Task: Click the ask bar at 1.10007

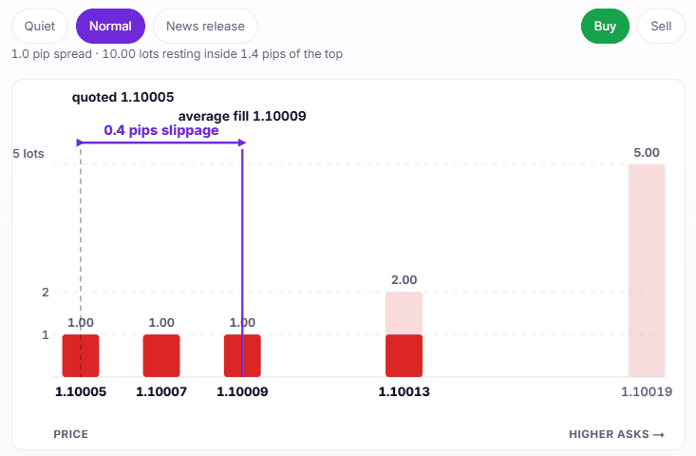Action: [x=161, y=355]
